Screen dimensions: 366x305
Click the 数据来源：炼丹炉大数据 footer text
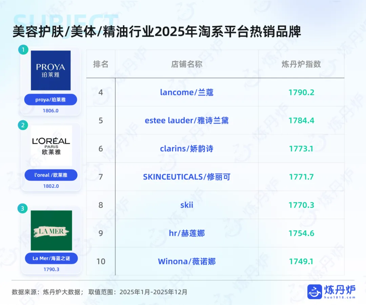(x=47, y=292)
